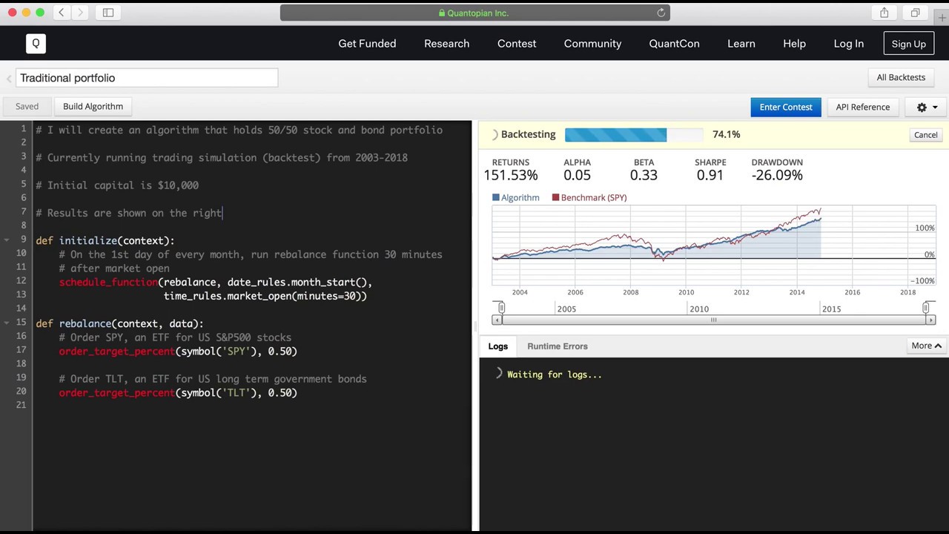Image resolution: width=949 pixels, height=534 pixels.
Task: Expand the More menu in the logs panel
Action: click(926, 346)
